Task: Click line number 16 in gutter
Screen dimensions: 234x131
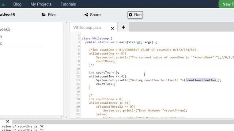Action: point(78,91)
